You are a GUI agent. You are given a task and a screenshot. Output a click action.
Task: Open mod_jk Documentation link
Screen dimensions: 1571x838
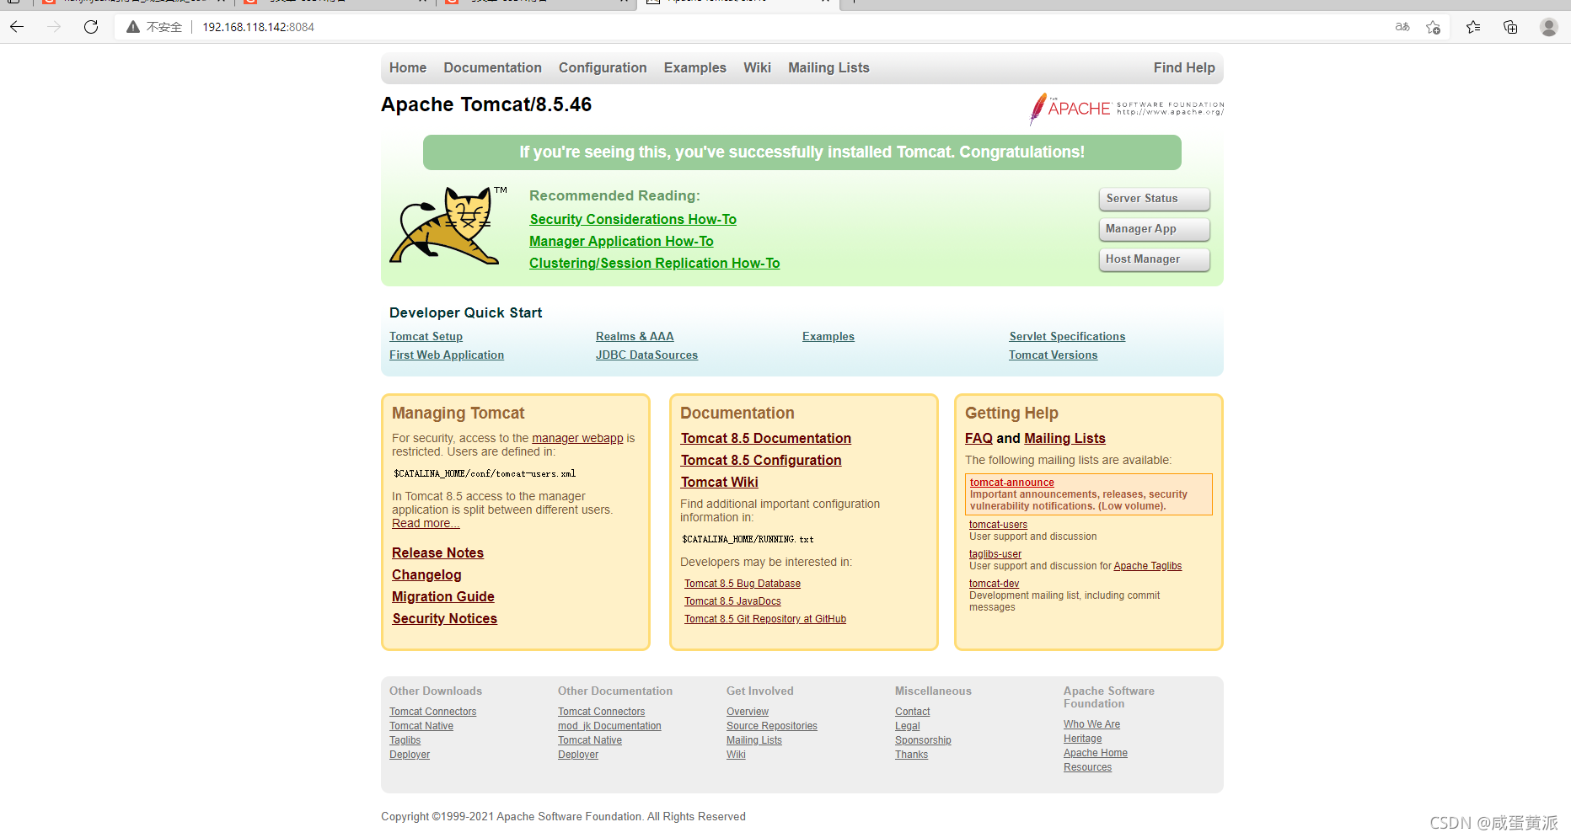609,726
